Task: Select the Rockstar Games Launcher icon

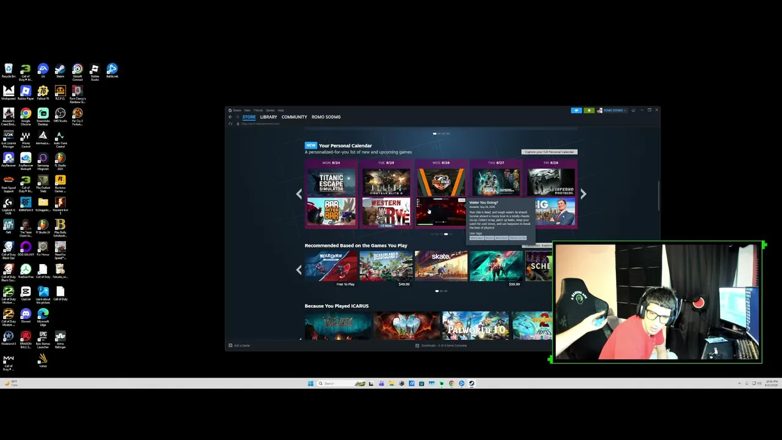Action: pos(60,183)
